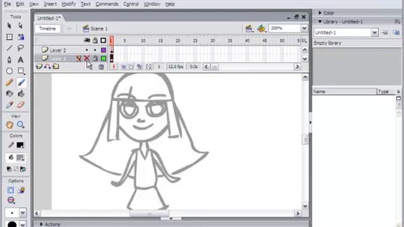Viewport: 404px width, 227px height.
Task: Click the Delete Layer trash icon
Action: [x=101, y=67]
